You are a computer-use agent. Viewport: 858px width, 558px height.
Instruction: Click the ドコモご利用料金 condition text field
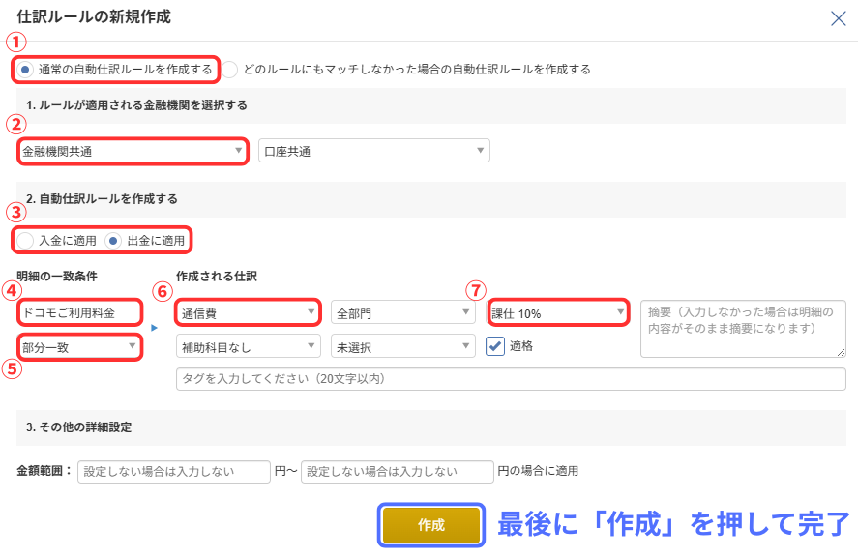80,313
